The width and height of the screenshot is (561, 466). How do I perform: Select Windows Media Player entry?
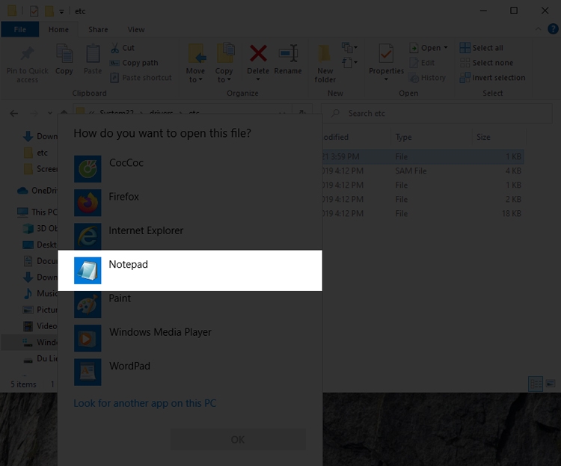pos(190,338)
